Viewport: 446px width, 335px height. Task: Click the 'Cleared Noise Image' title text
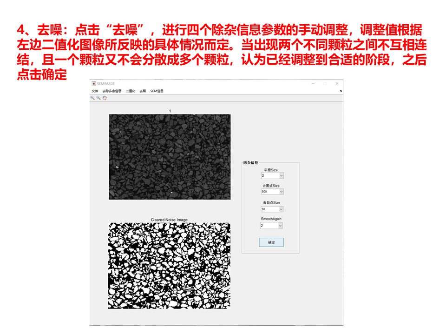coord(169,220)
